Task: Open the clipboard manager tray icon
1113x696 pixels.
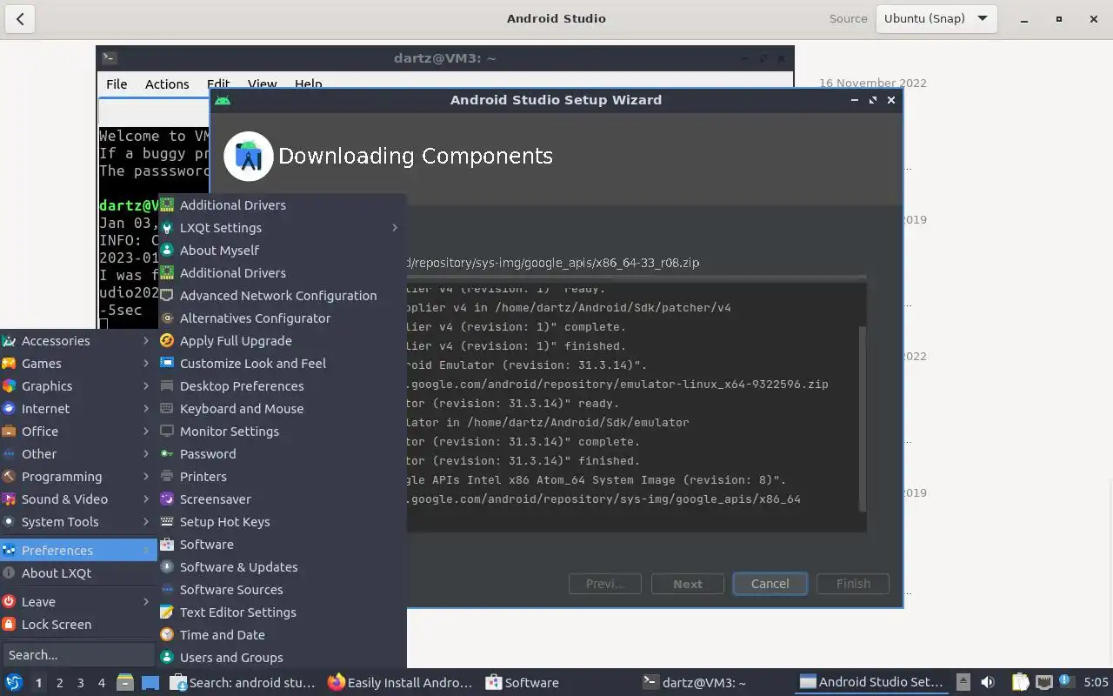Action: click(x=1020, y=682)
